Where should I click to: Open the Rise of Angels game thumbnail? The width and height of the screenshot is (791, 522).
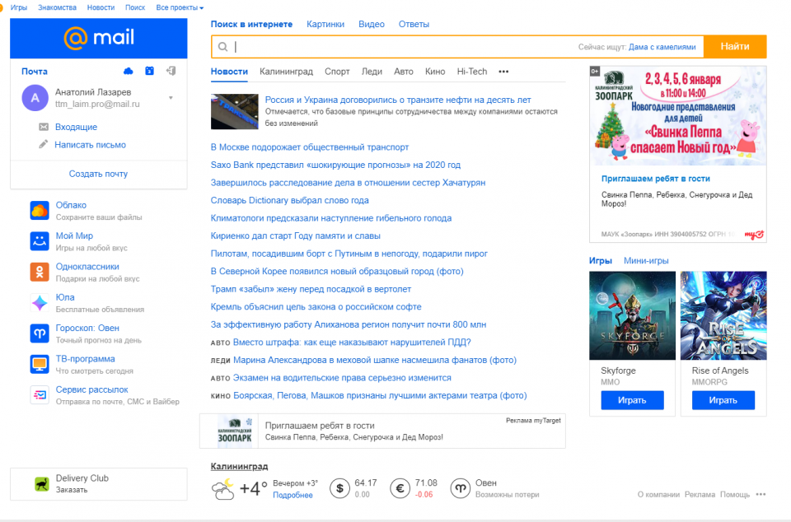723,315
